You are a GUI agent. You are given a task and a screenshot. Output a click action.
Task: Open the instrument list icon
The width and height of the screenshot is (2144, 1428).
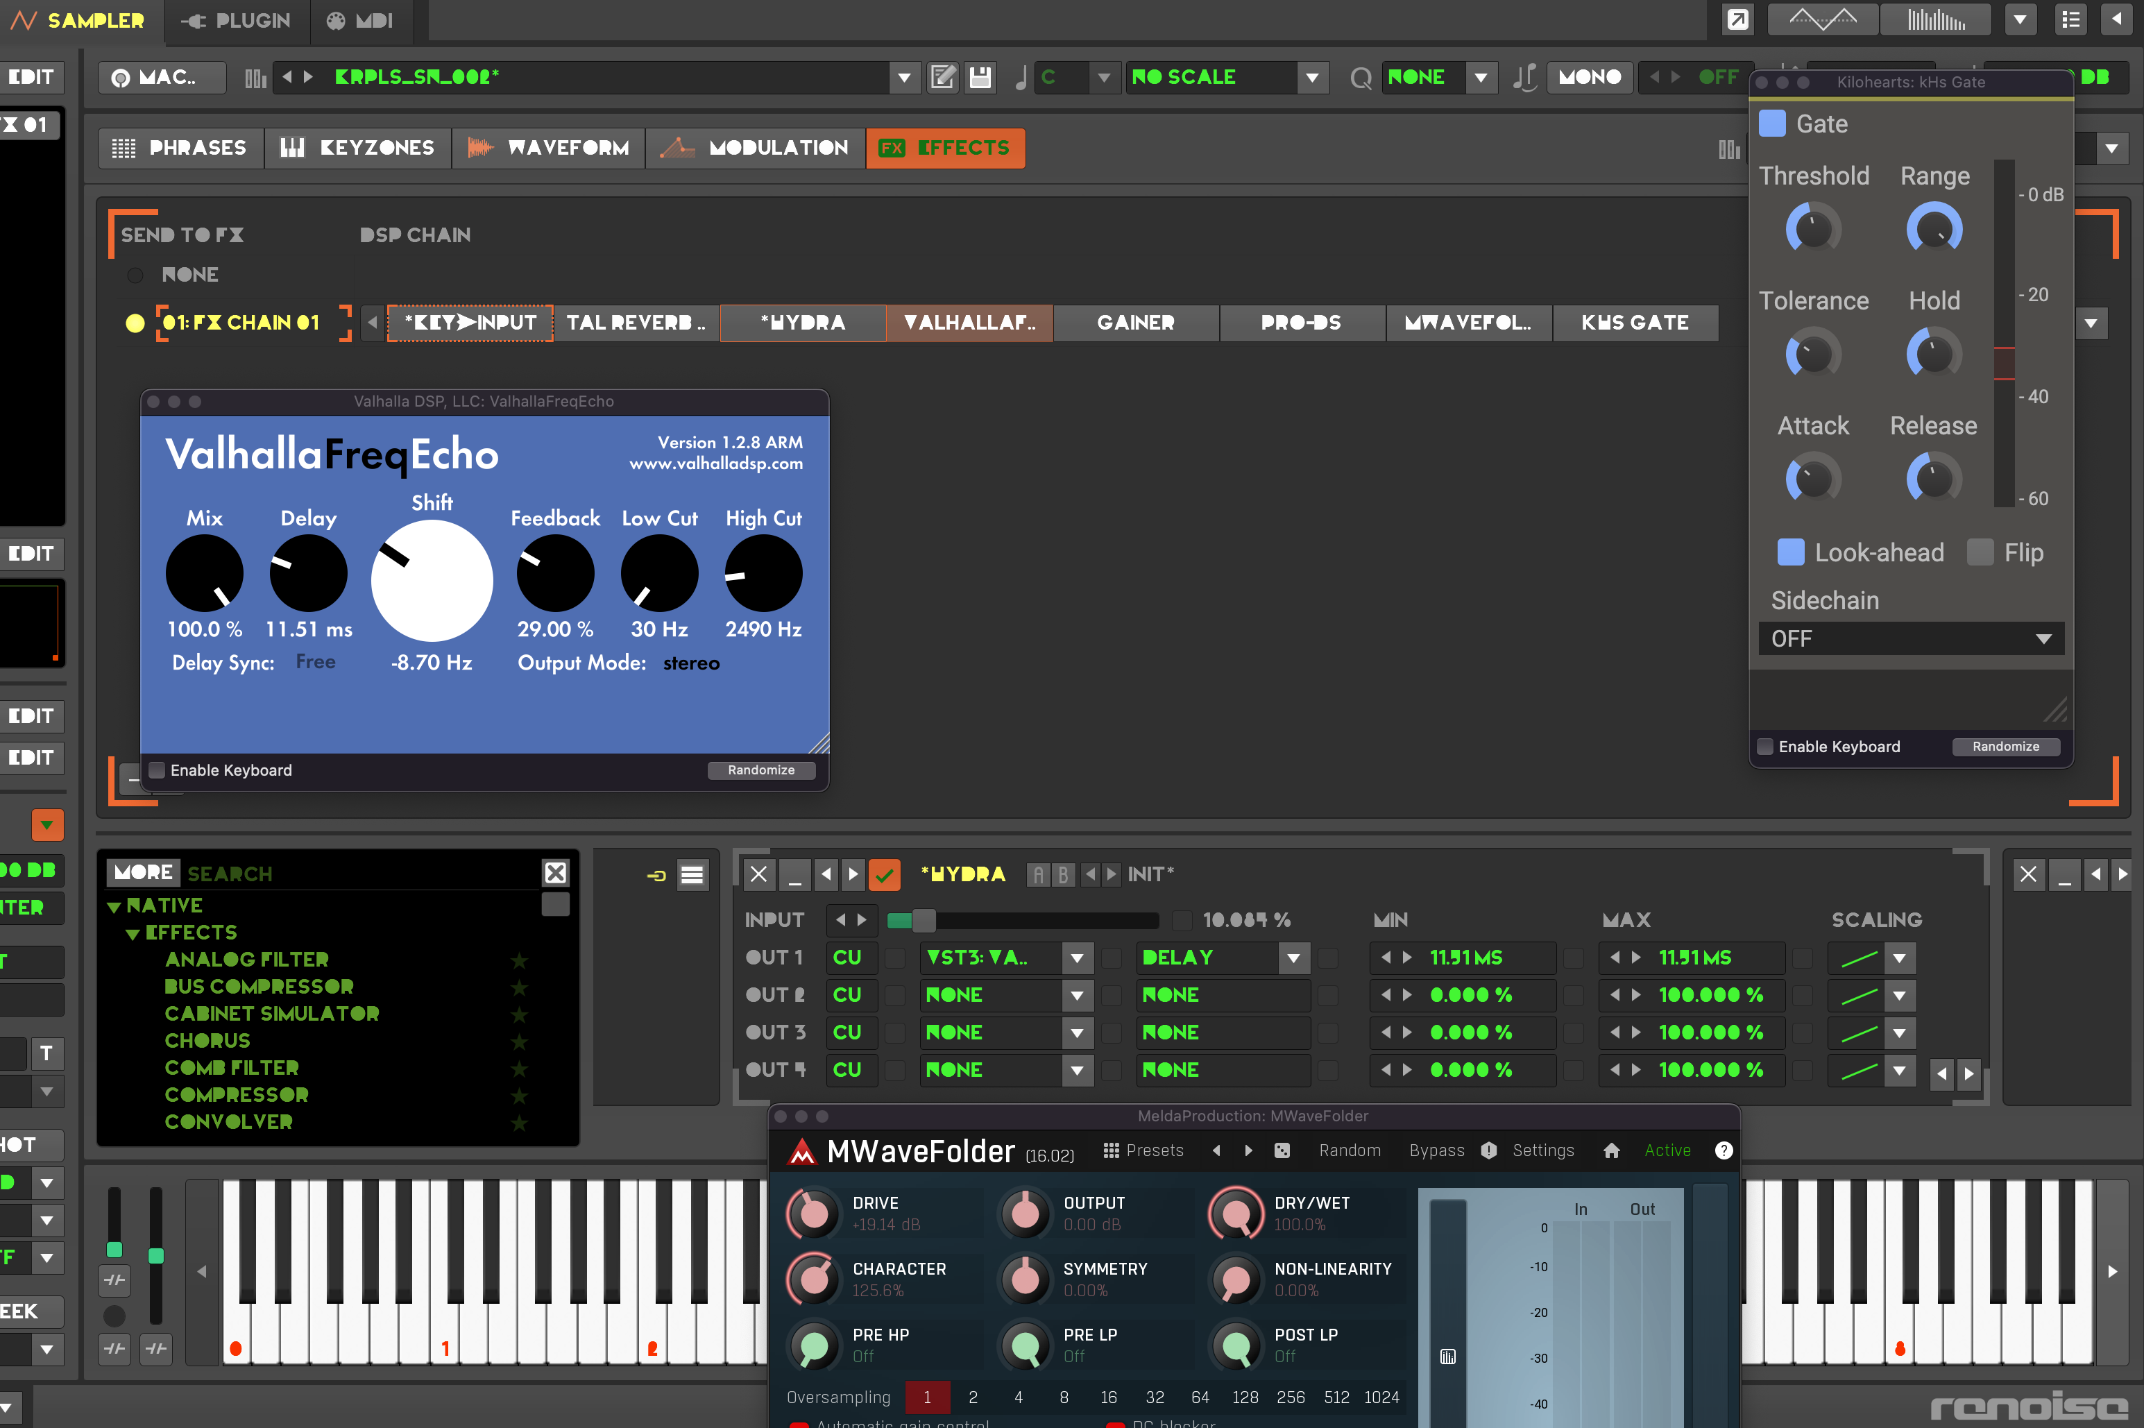pos(2071,20)
